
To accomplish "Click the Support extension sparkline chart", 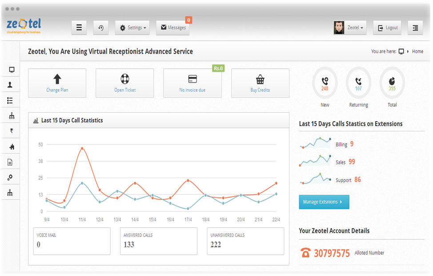I will 315,179.
